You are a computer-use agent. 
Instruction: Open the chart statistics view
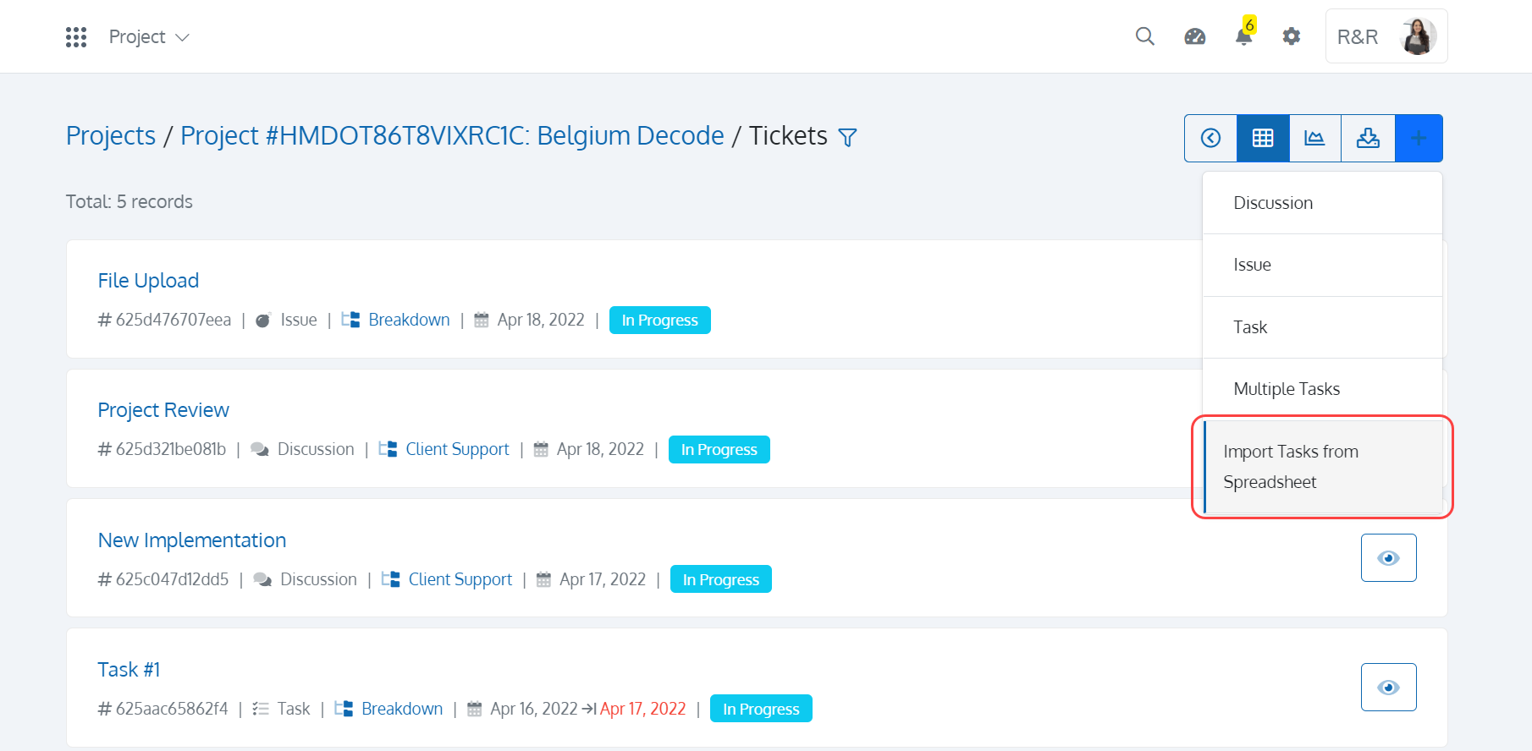[x=1314, y=138]
